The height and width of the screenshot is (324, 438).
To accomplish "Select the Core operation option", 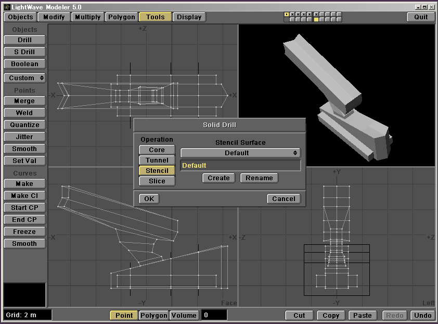I will (x=157, y=150).
